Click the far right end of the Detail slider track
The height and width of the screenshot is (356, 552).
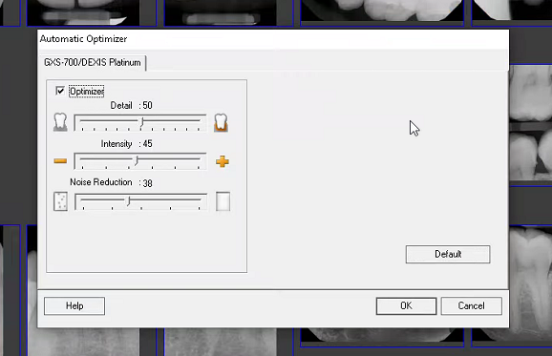coord(200,120)
